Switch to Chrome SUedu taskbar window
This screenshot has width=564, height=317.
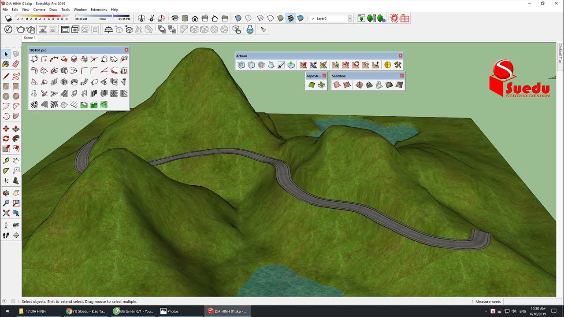85,311
